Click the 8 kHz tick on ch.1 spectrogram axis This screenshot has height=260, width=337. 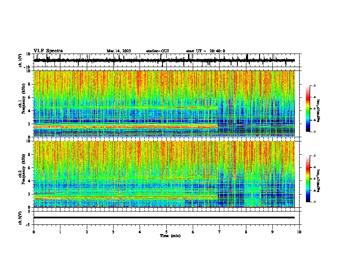pyautogui.click(x=29, y=84)
